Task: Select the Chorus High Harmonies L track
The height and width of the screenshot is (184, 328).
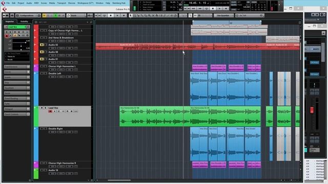Action: pos(62,66)
